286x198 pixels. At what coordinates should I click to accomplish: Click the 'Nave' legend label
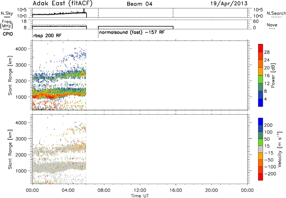[272, 25]
